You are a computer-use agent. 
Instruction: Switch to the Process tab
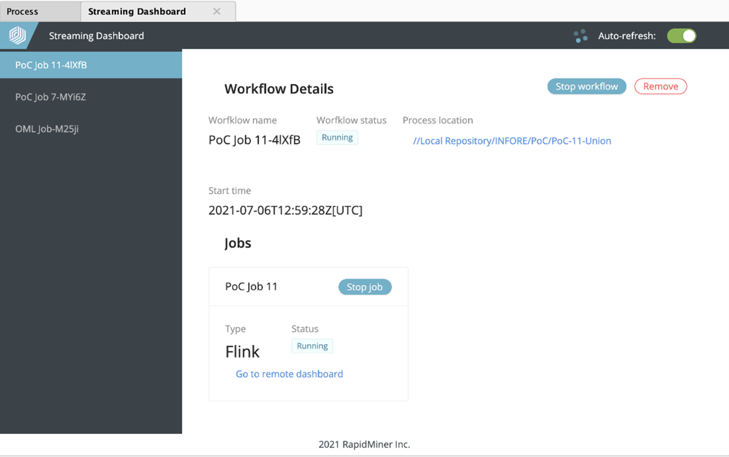[x=22, y=11]
